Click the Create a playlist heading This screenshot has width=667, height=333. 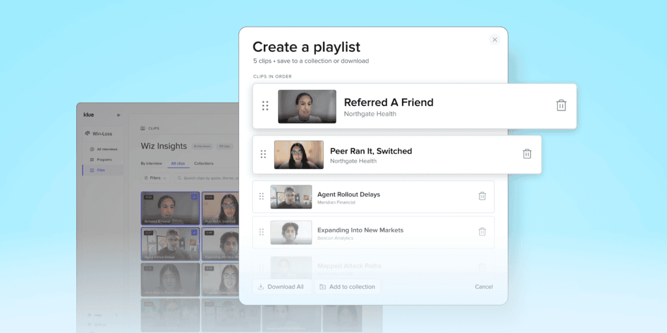[x=306, y=47]
